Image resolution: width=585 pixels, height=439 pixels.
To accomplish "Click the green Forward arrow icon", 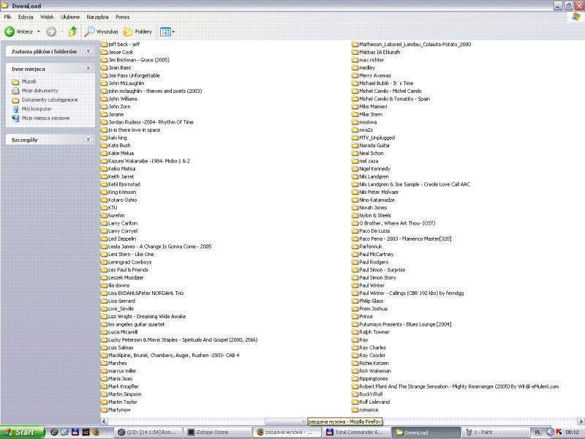I will coord(50,31).
